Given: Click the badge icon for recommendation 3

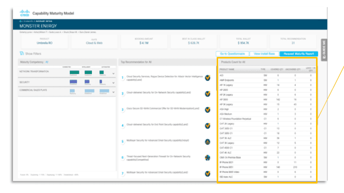Looking at the screenshot, I should pos(208,109).
